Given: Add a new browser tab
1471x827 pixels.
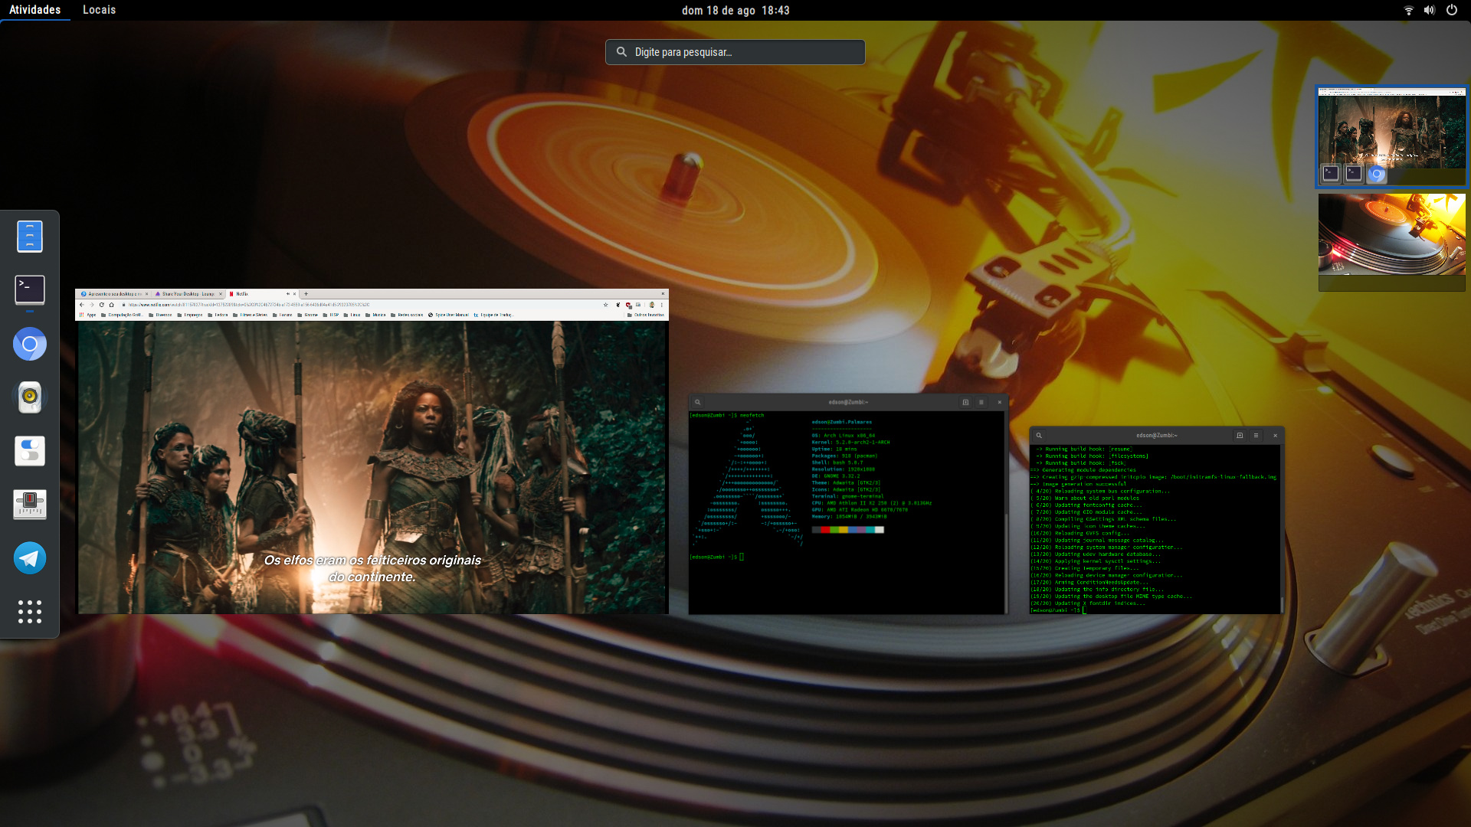Looking at the screenshot, I should (306, 293).
